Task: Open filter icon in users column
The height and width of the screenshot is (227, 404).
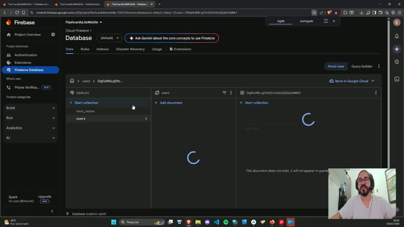Action: [224, 93]
